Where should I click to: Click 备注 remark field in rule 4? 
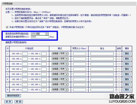102,69
